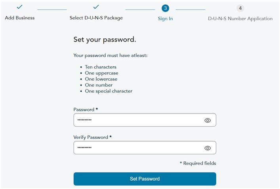Screen dimensions: 280x189
Task: Click the "Ten characters" requirement
Action: (x=101, y=67)
